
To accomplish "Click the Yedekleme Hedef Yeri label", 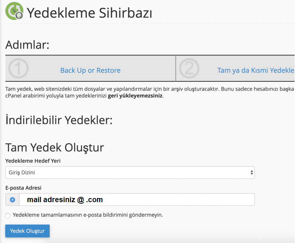I will coord(33,161).
